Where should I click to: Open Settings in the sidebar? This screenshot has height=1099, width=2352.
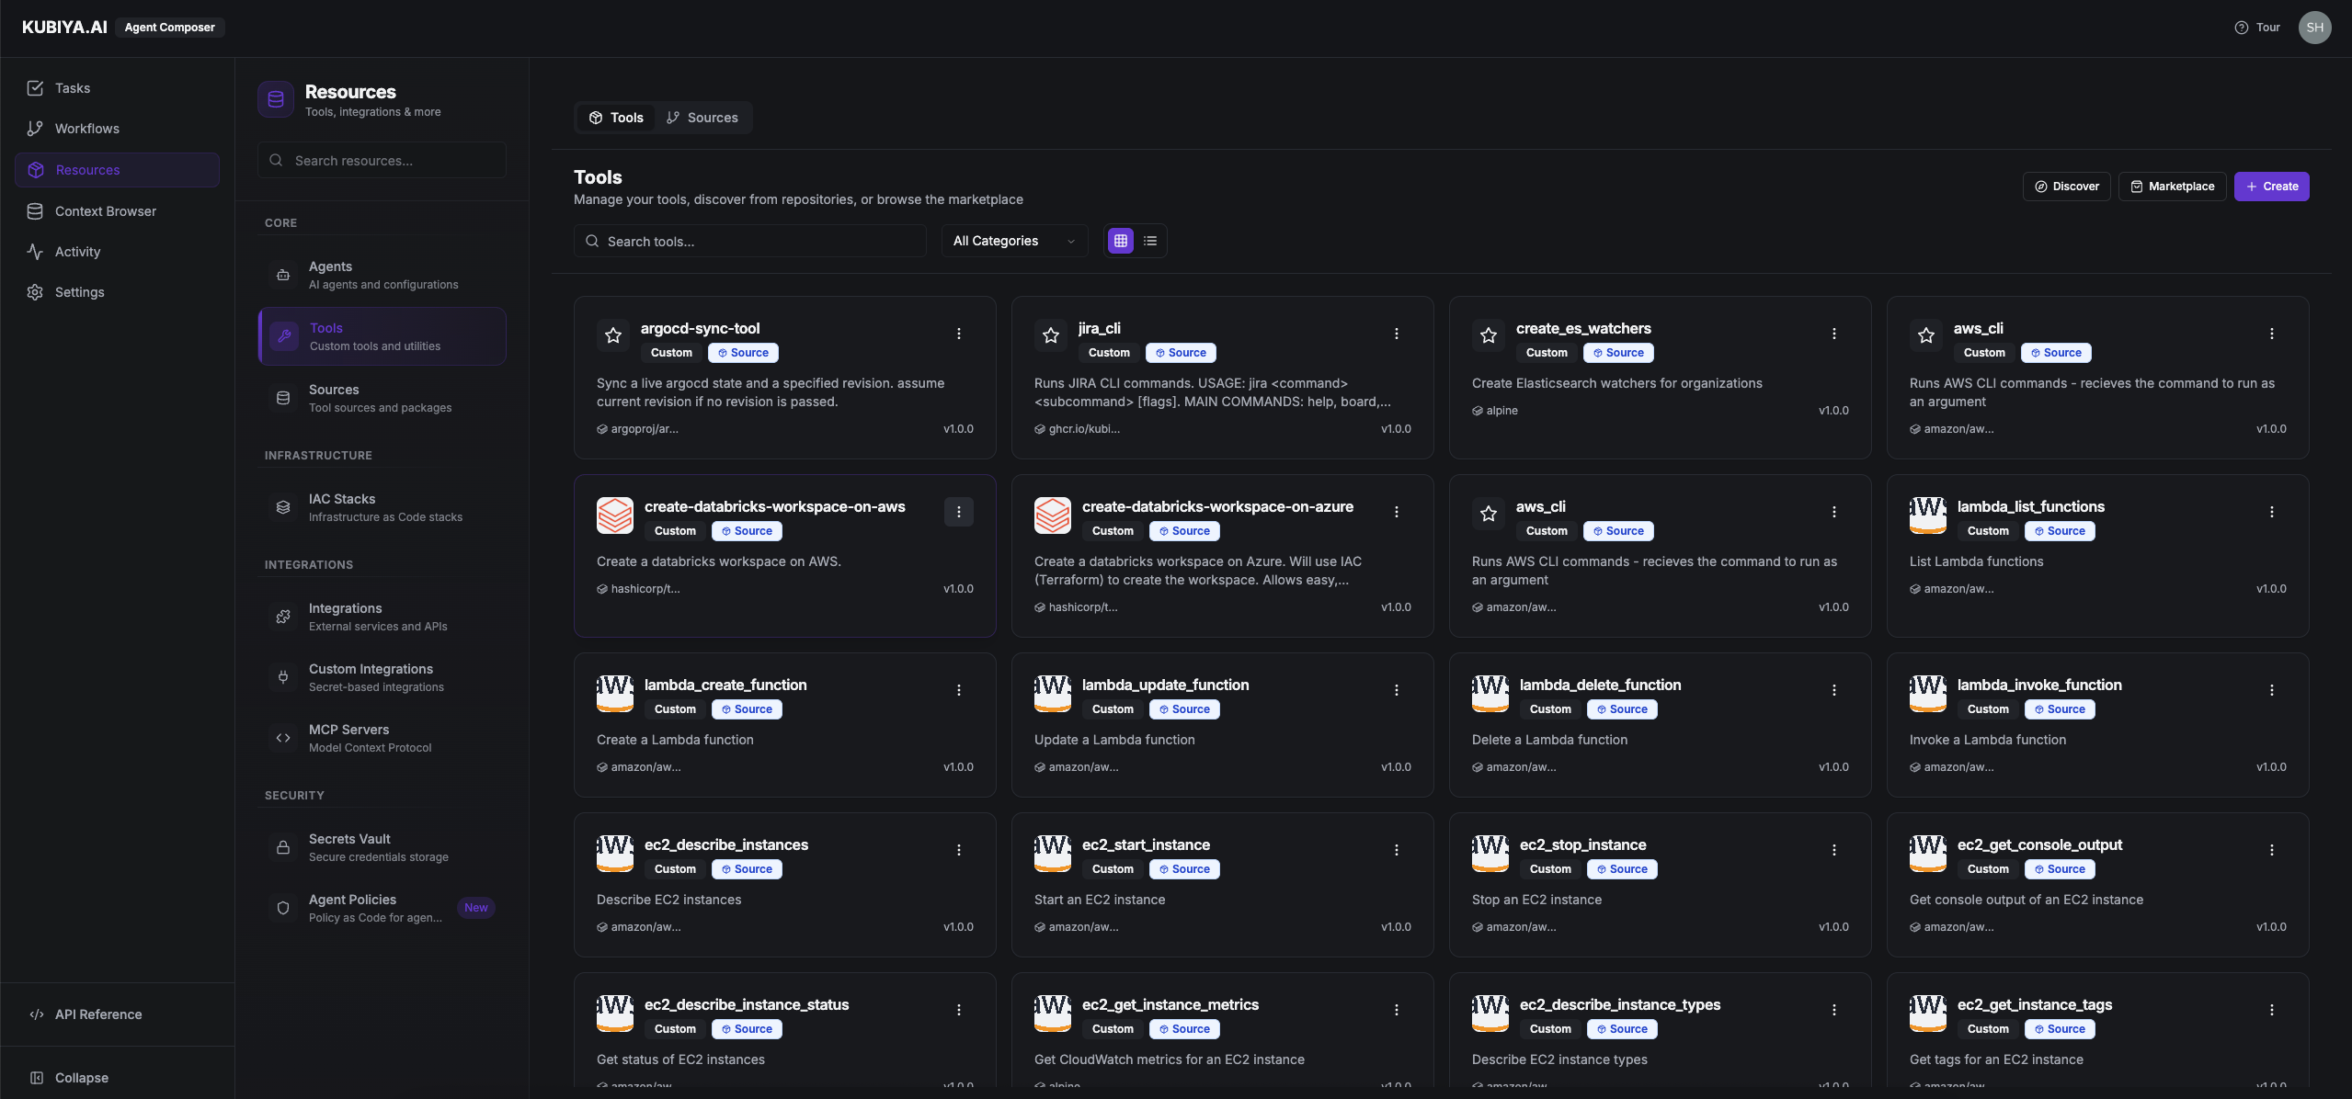coord(117,292)
